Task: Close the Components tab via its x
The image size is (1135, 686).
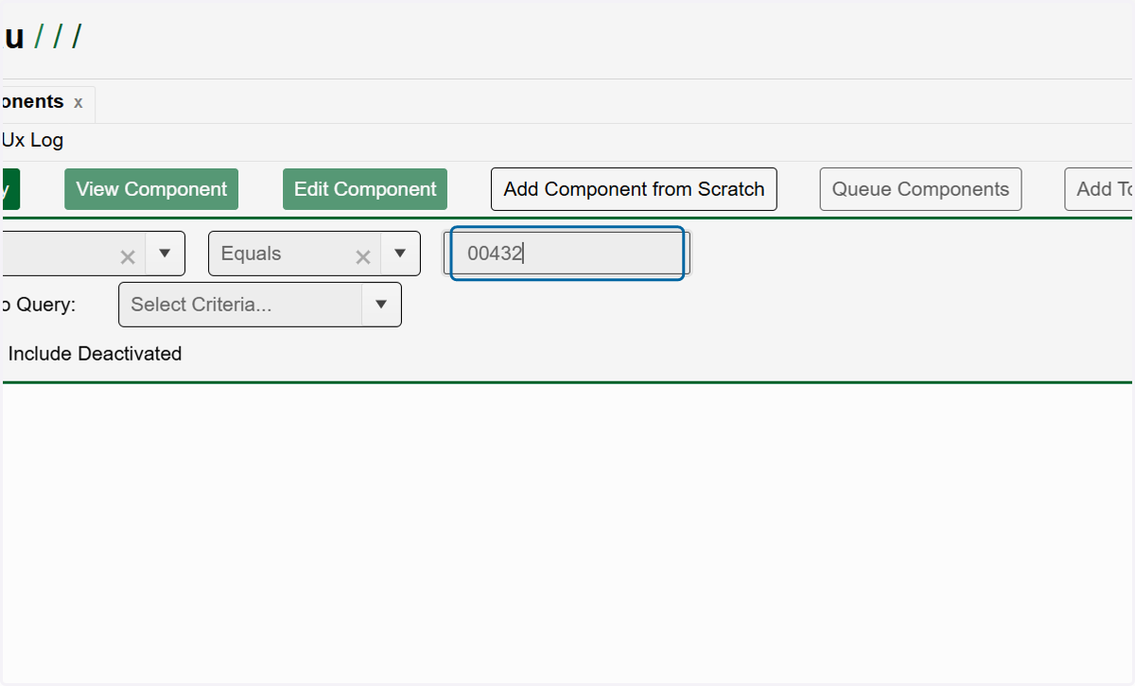Action: coord(79,102)
